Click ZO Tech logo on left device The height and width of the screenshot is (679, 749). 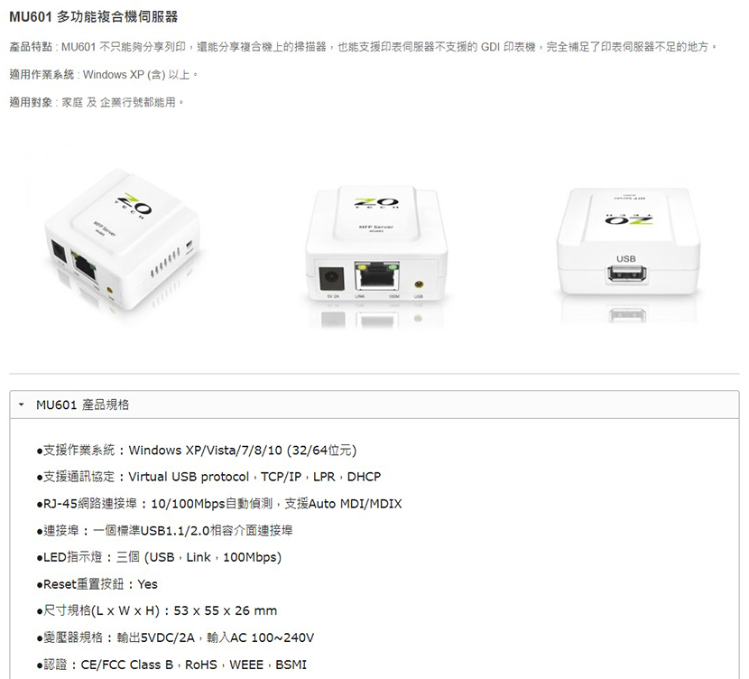pyautogui.click(x=134, y=206)
